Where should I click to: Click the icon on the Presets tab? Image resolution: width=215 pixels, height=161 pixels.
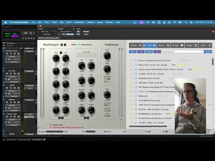[196, 45]
